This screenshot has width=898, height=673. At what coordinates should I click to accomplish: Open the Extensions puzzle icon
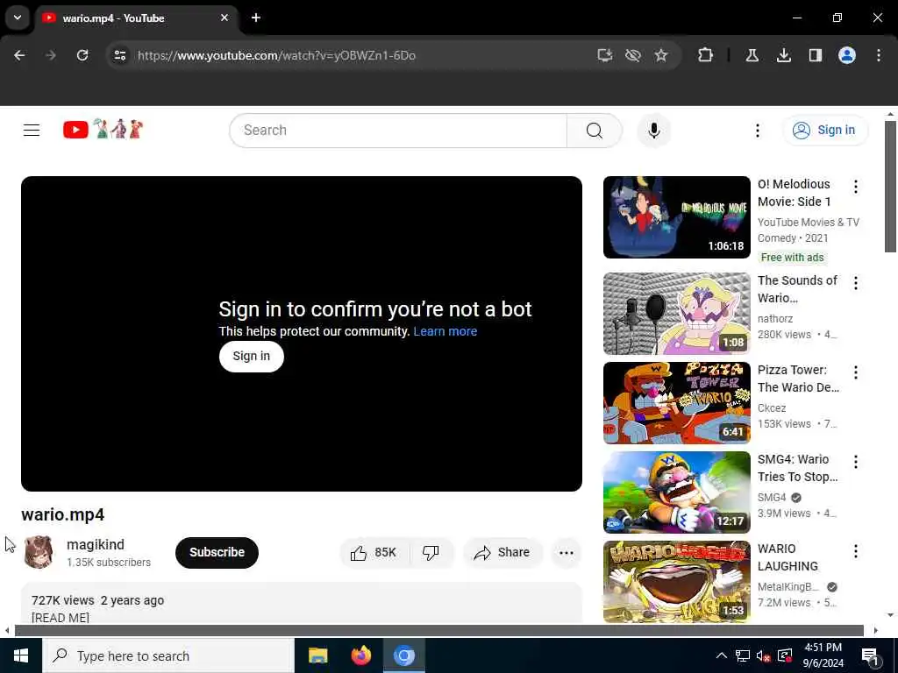click(x=706, y=55)
